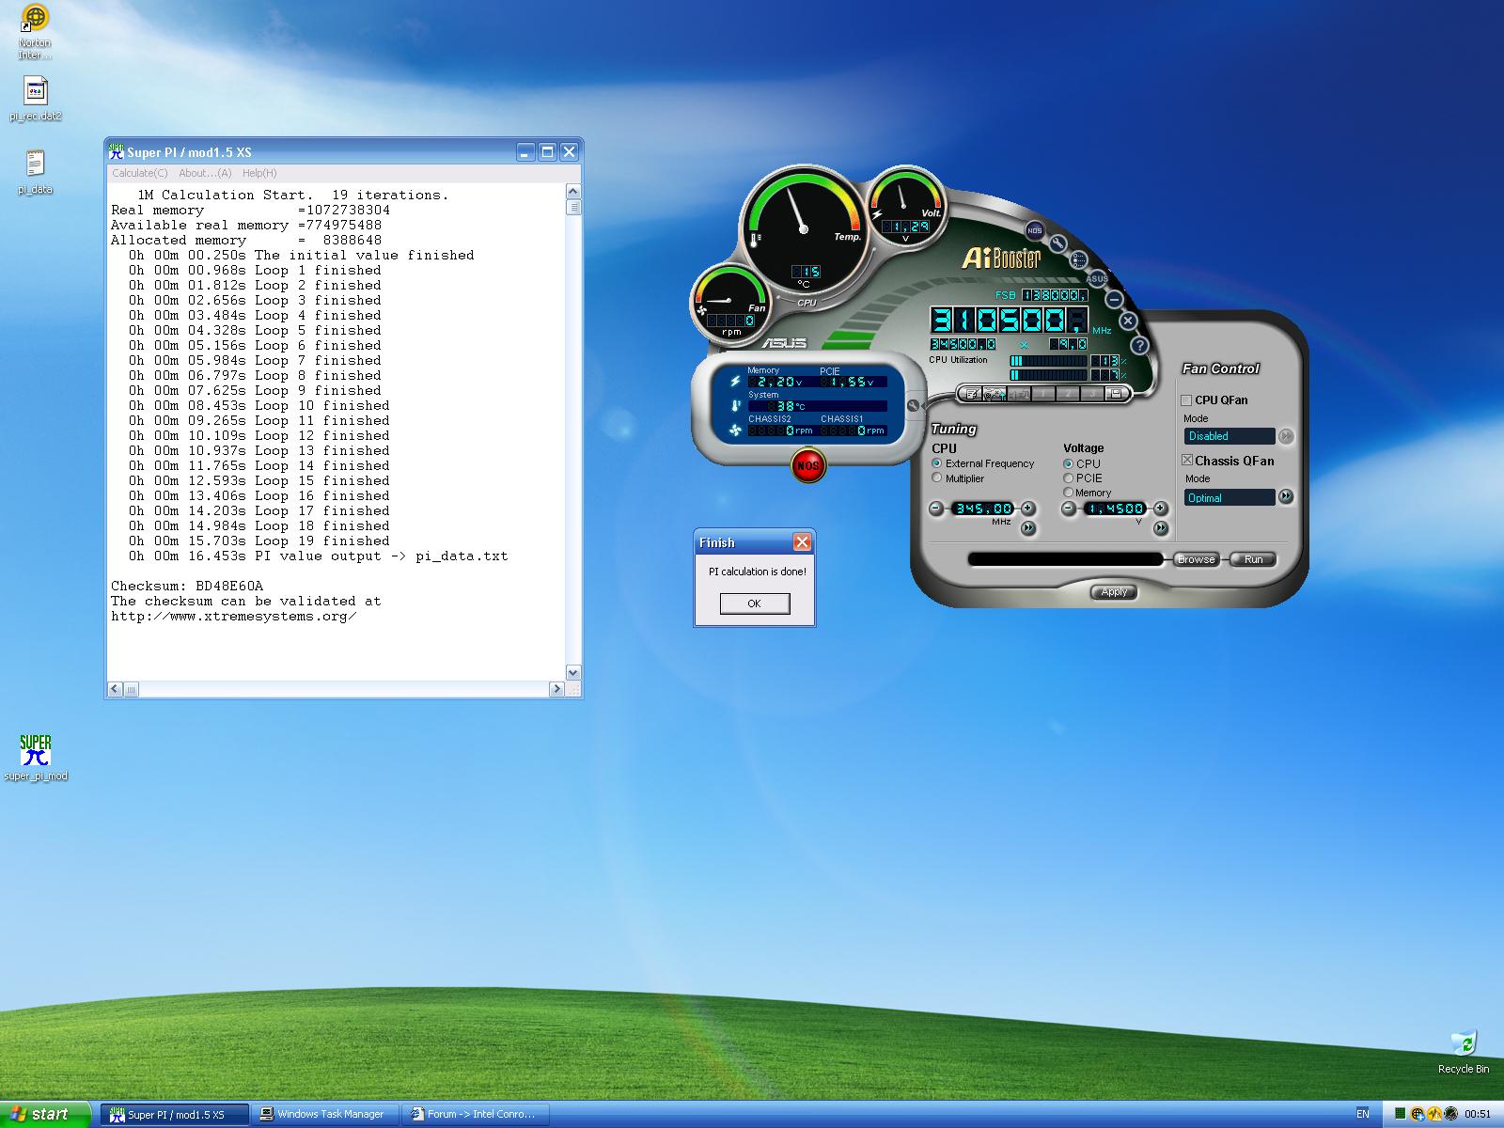This screenshot has width=1504, height=1128.
Task: Click the list display icon on AI Booster arc
Action: pyautogui.click(x=1078, y=259)
